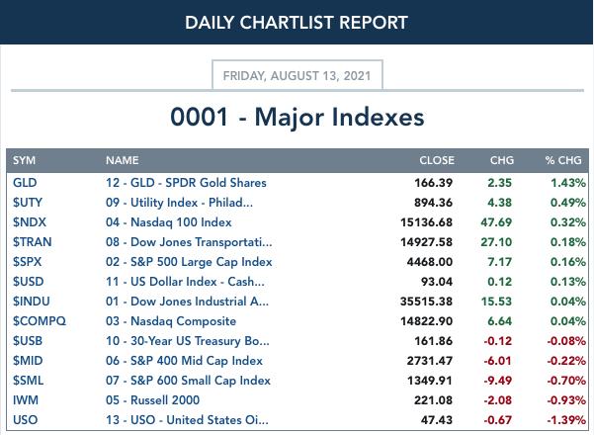Sort by the NAME column header
Screen dimensions: 594x435
pos(123,160)
